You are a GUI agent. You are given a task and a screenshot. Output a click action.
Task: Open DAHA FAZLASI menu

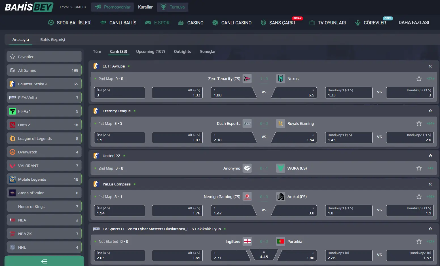click(414, 22)
